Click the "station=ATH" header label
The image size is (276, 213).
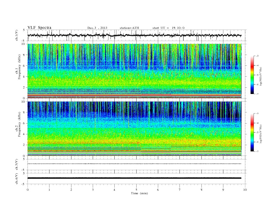129,28
